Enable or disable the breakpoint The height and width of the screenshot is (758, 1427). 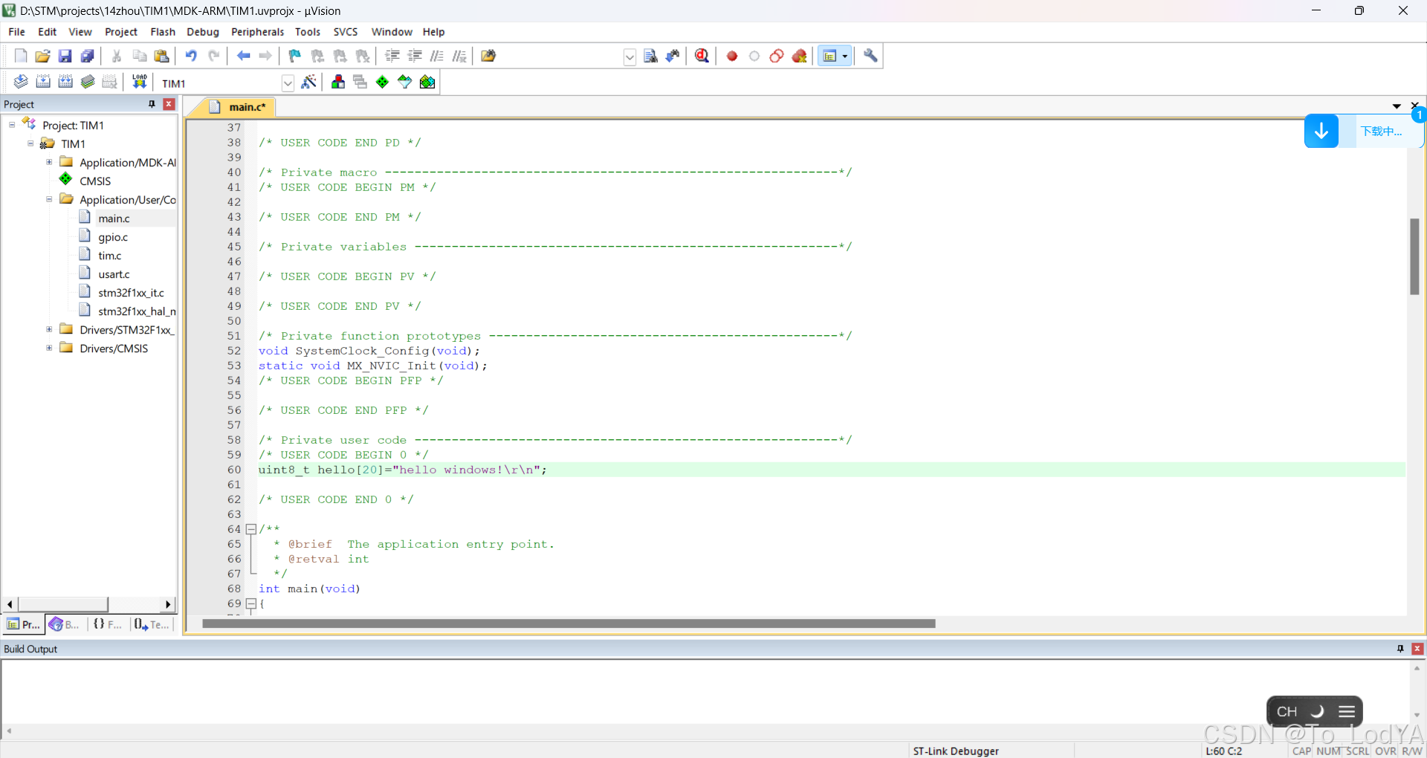(x=754, y=56)
